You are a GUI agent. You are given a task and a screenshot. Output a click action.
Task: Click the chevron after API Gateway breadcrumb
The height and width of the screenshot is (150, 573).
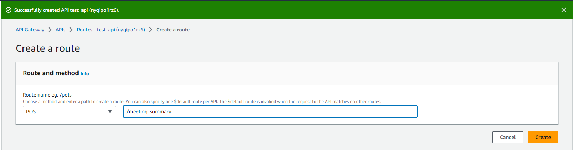(x=50, y=30)
